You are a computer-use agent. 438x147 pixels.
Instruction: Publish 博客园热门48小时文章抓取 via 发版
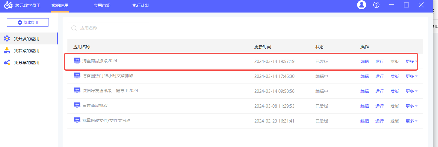click(x=395, y=76)
